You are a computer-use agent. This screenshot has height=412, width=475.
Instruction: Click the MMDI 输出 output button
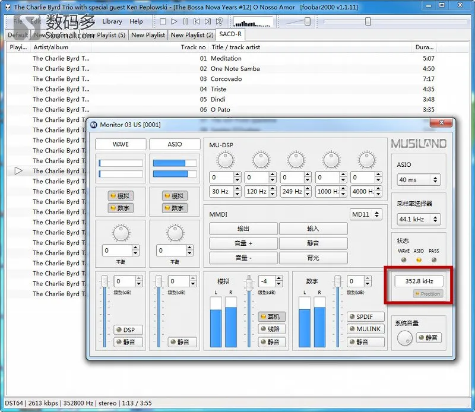tap(243, 229)
